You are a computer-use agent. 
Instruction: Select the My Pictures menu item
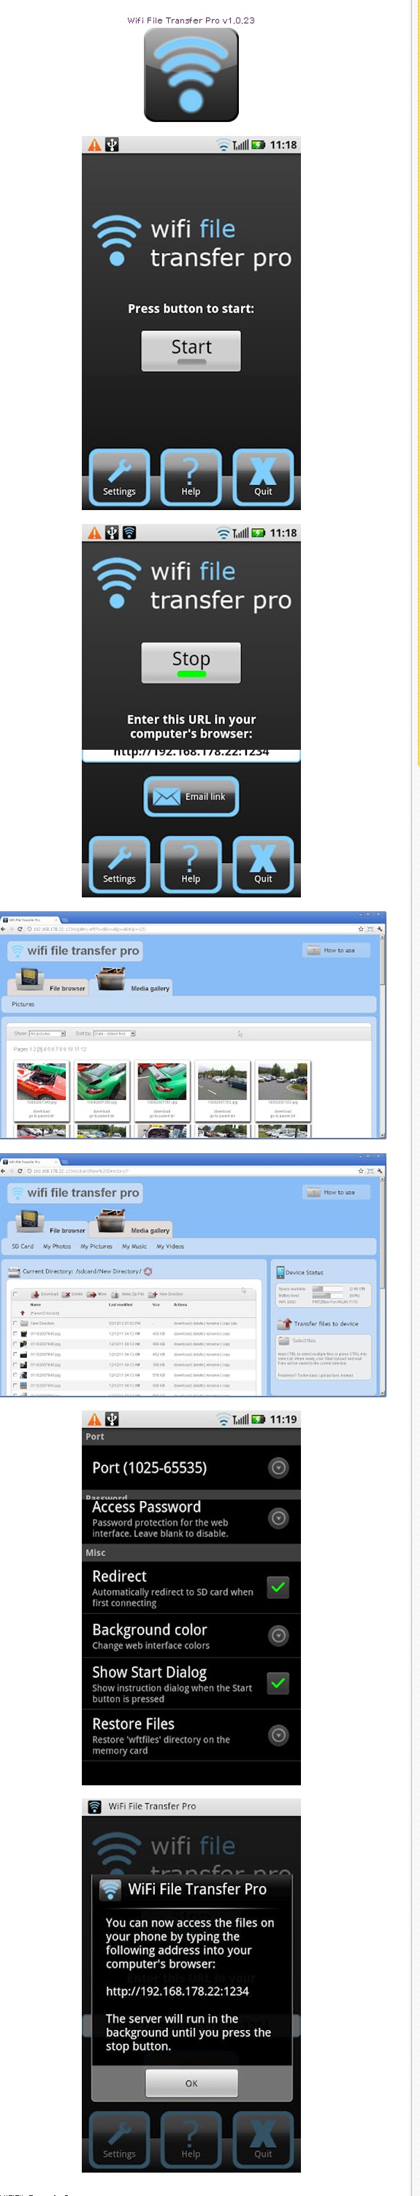96,1246
